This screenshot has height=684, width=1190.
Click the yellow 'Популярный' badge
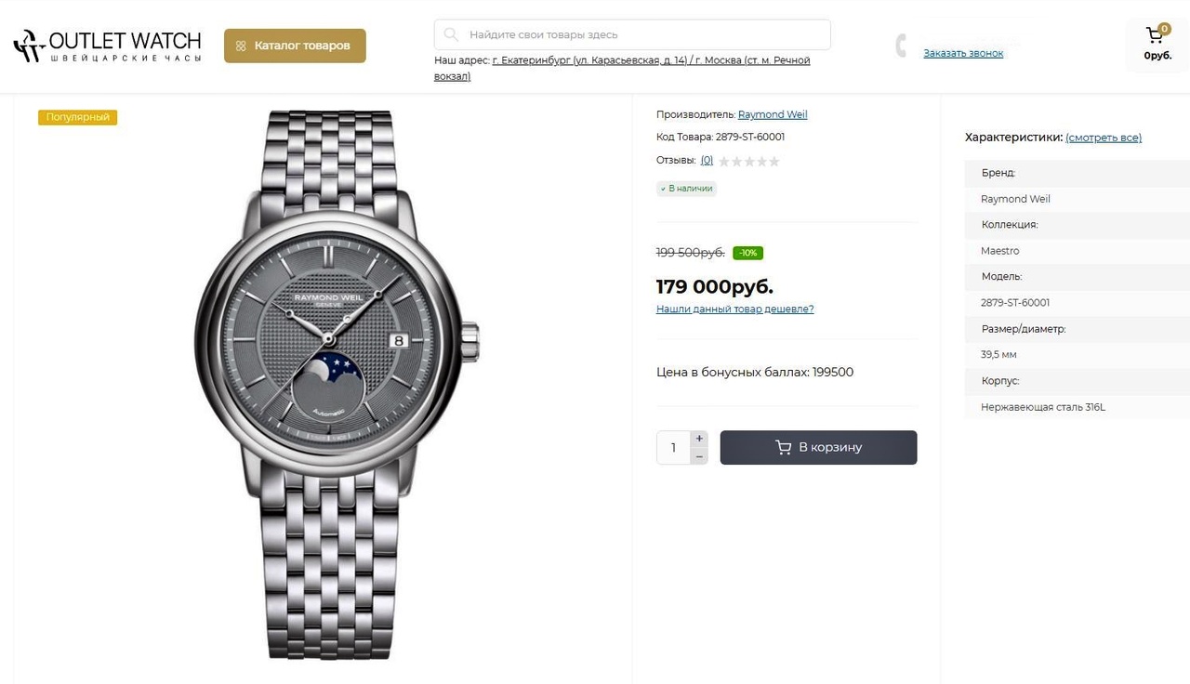pyautogui.click(x=78, y=117)
